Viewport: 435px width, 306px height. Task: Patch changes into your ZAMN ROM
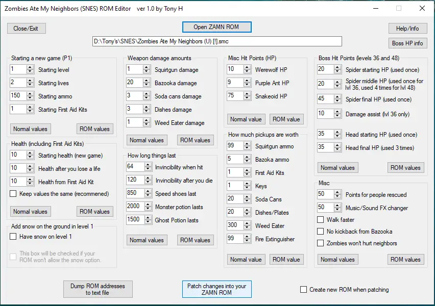coord(216,289)
